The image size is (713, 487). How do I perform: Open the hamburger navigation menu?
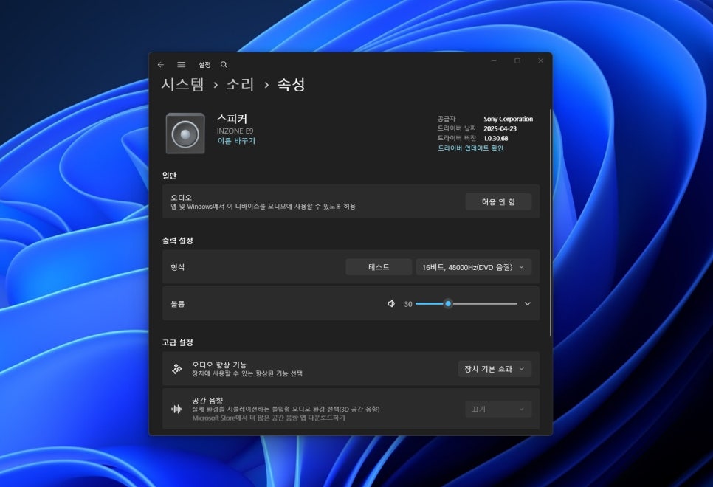181,65
